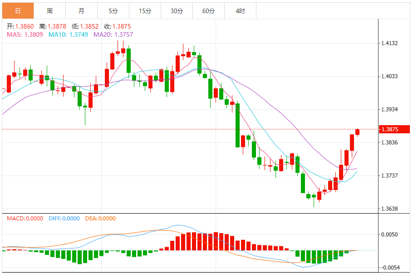Click the 1.4132 price axis label

point(390,44)
